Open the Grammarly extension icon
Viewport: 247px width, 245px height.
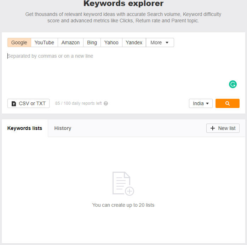(x=232, y=84)
